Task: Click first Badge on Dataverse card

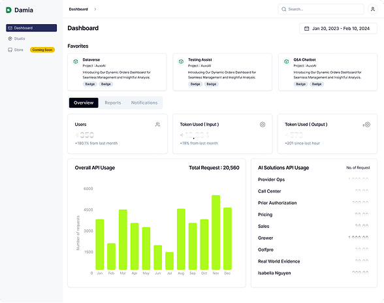Action: tap(90, 84)
